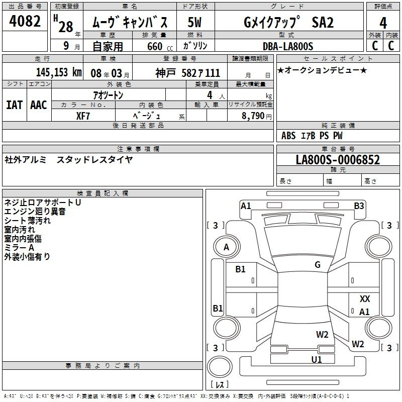Click the spare tire circle above レス

tap(220, 366)
